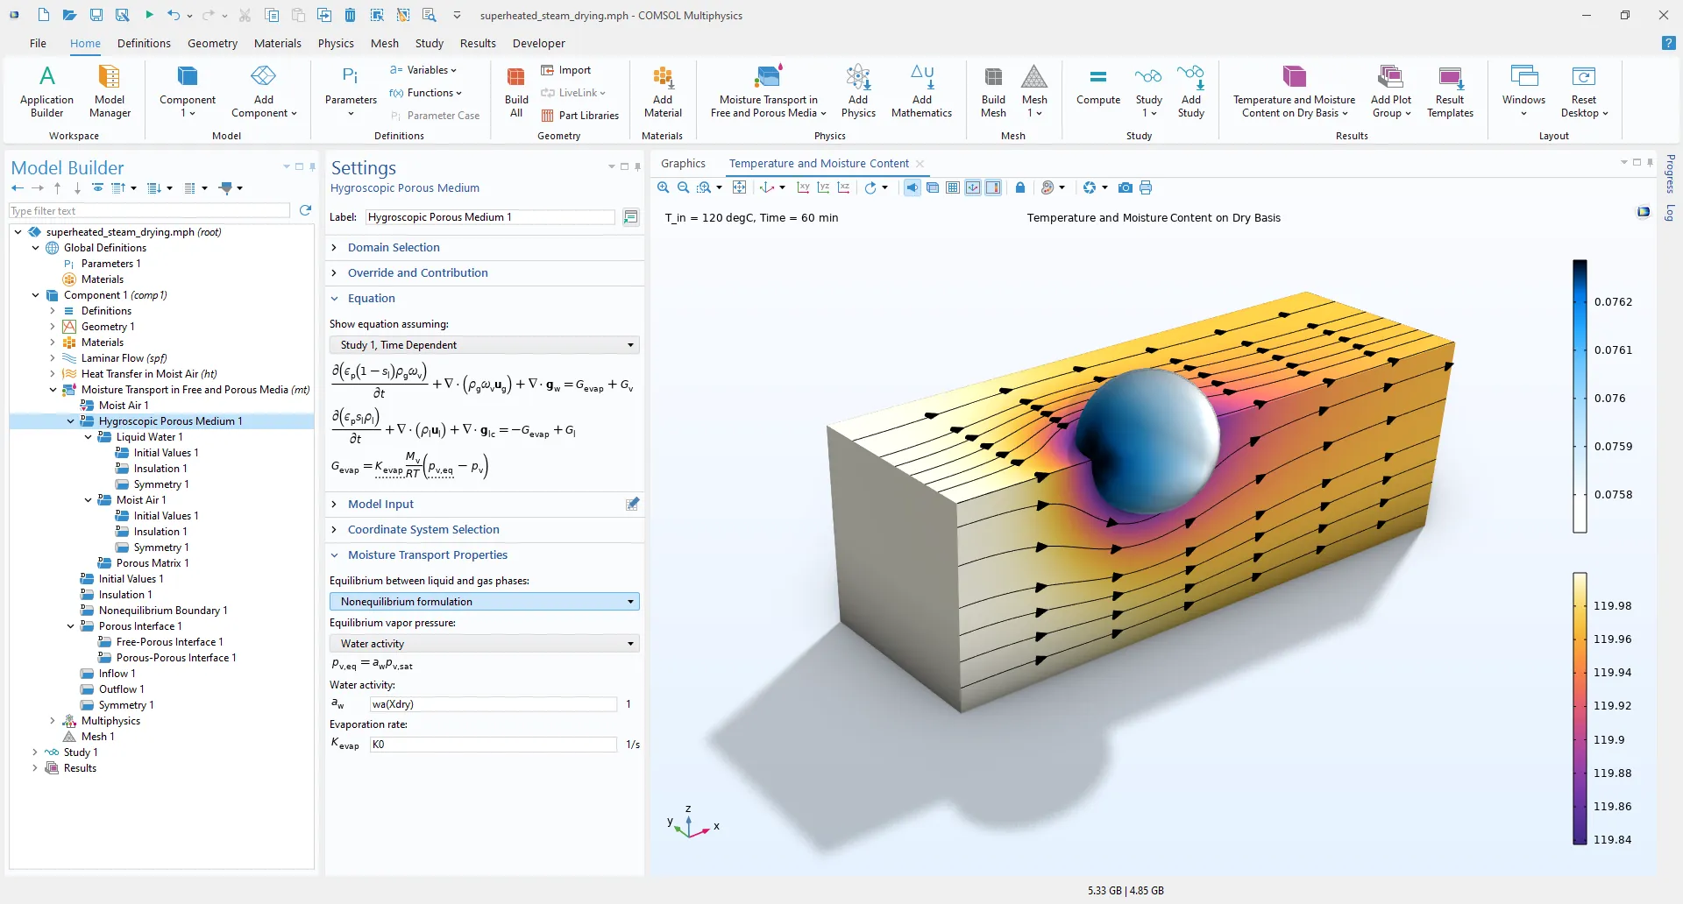The height and width of the screenshot is (904, 1683).
Task: Click Zoom Extents icon in graphics toolbar
Action: 739,187
